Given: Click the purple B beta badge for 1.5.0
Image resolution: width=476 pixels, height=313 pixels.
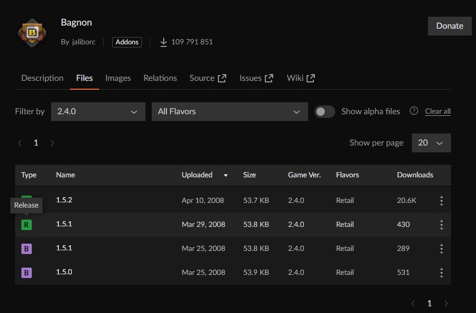Looking at the screenshot, I should [x=27, y=273].
